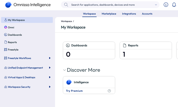Open Workspace Security in sidebar
178x107 pixels.
click(19, 87)
